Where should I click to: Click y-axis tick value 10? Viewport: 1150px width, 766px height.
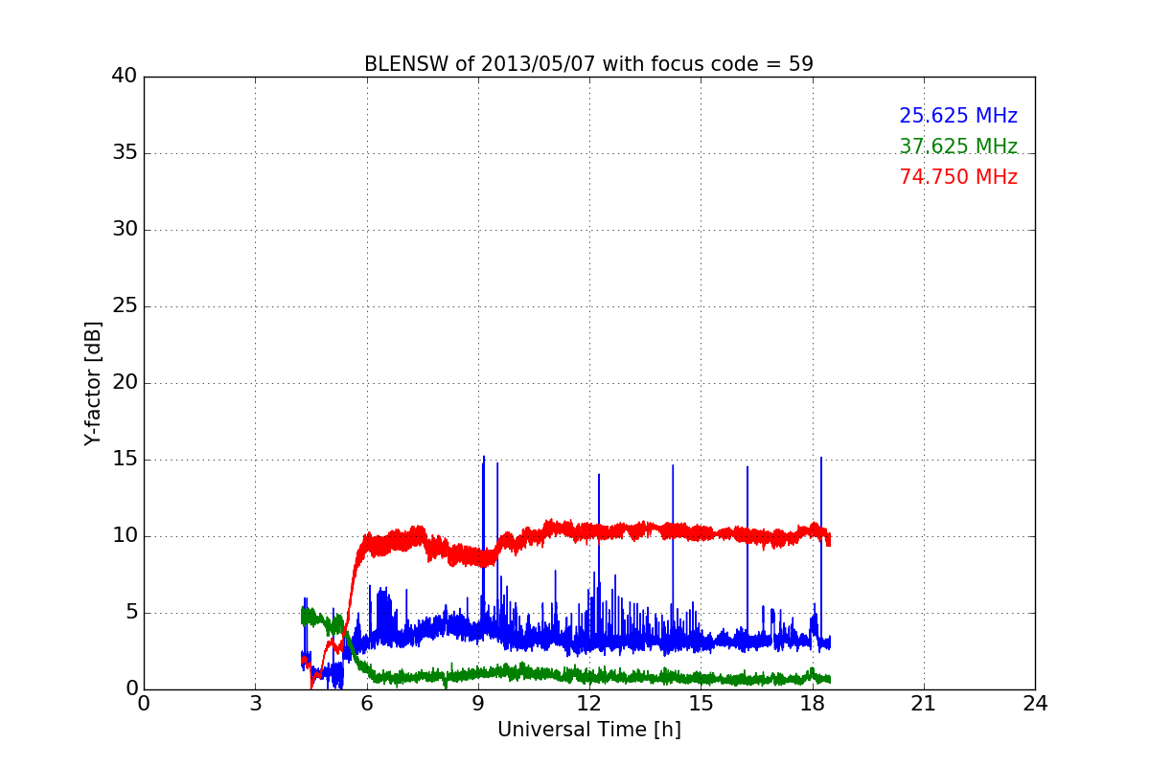125,536
